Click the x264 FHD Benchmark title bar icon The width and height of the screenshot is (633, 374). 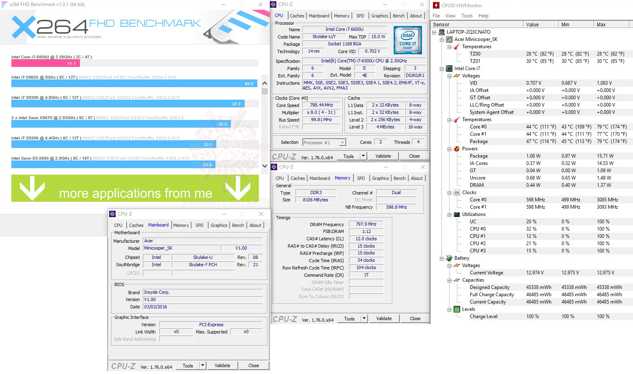click(x=4, y=4)
